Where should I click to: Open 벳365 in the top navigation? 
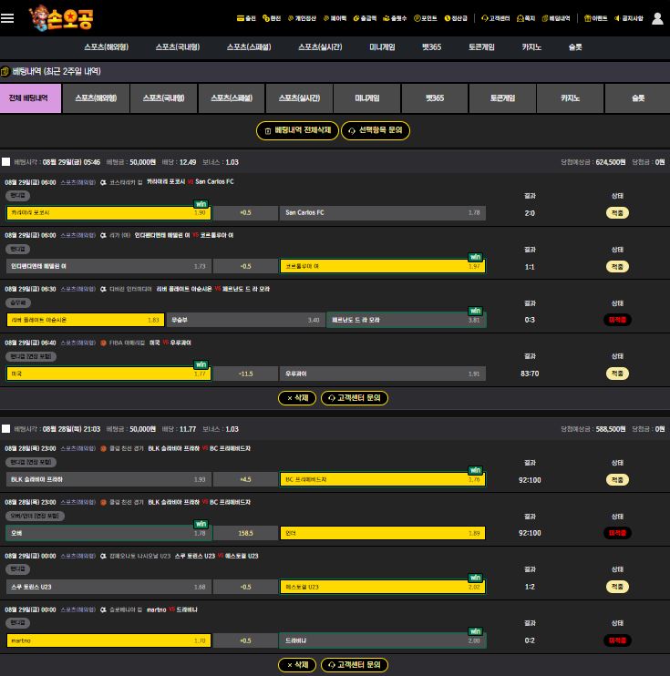tap(432, 46)
